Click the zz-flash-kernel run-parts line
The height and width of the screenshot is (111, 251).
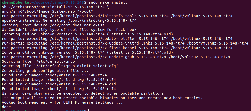pos(117,48)
